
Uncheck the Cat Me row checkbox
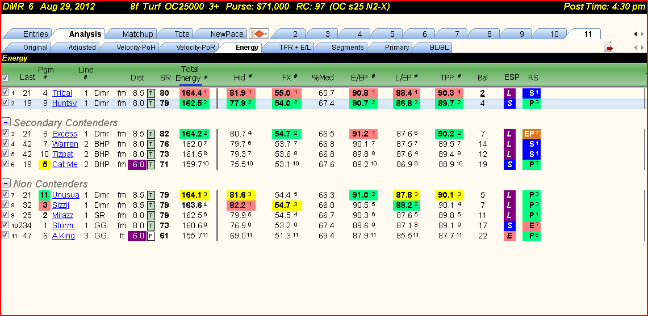[5, 163]
